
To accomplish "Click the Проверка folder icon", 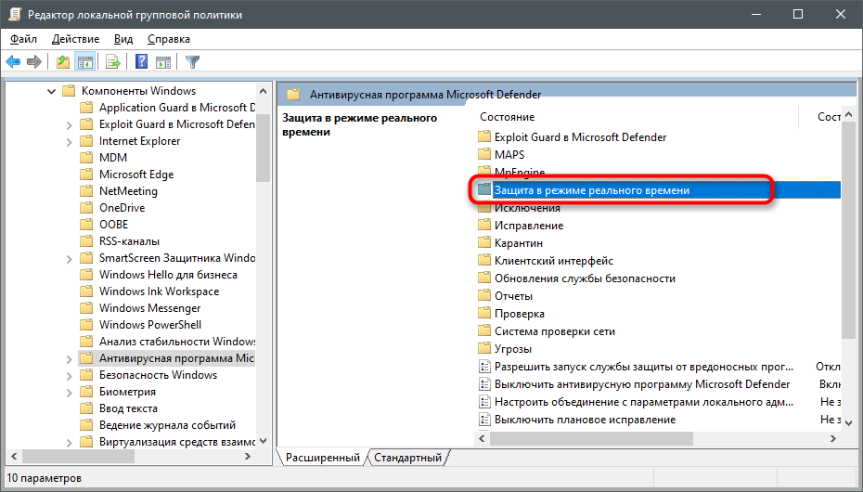I will pos(484,313).
